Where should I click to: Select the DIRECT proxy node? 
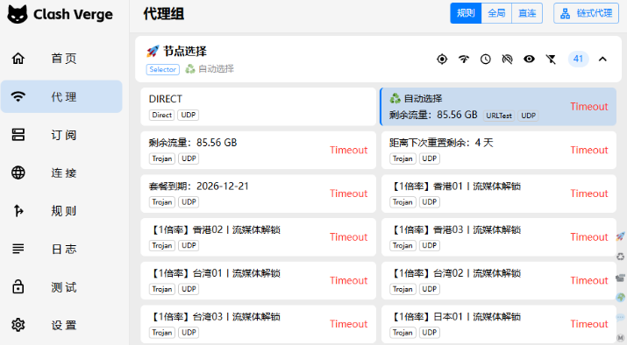click(259, 107)
